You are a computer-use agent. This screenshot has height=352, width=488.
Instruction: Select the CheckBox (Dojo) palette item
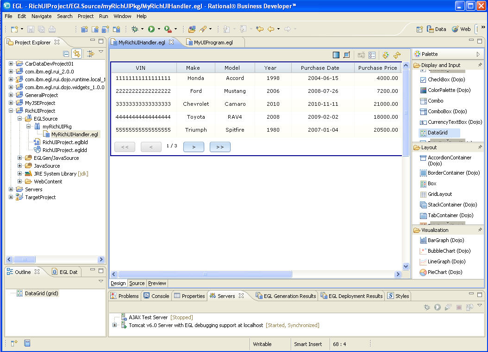442,79
